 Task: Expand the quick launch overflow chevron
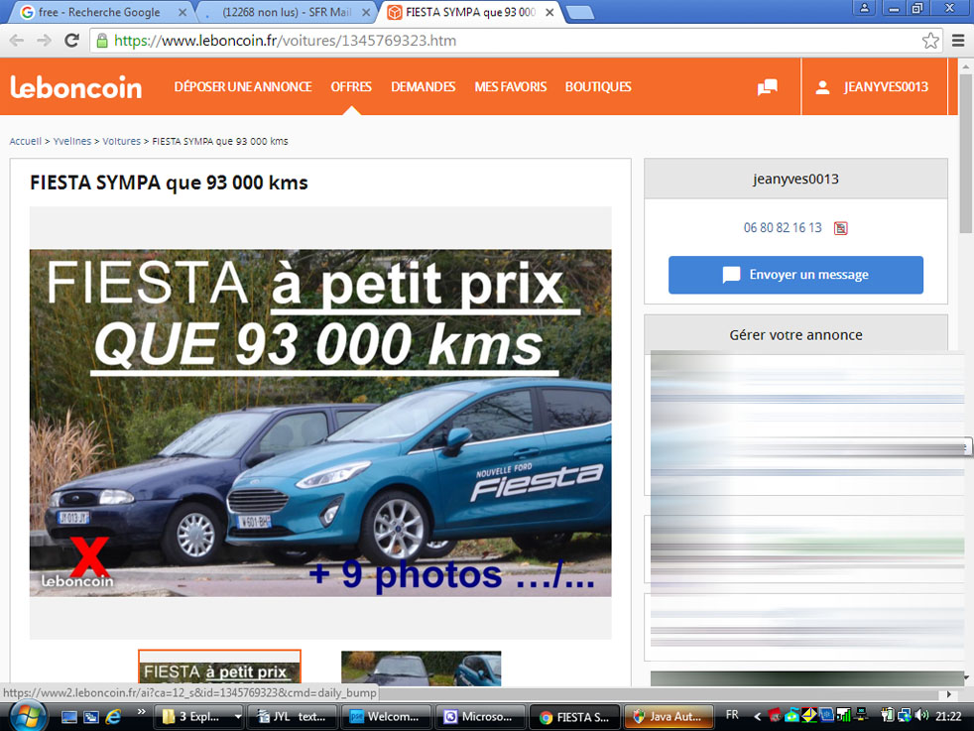(x=141, y=712)
